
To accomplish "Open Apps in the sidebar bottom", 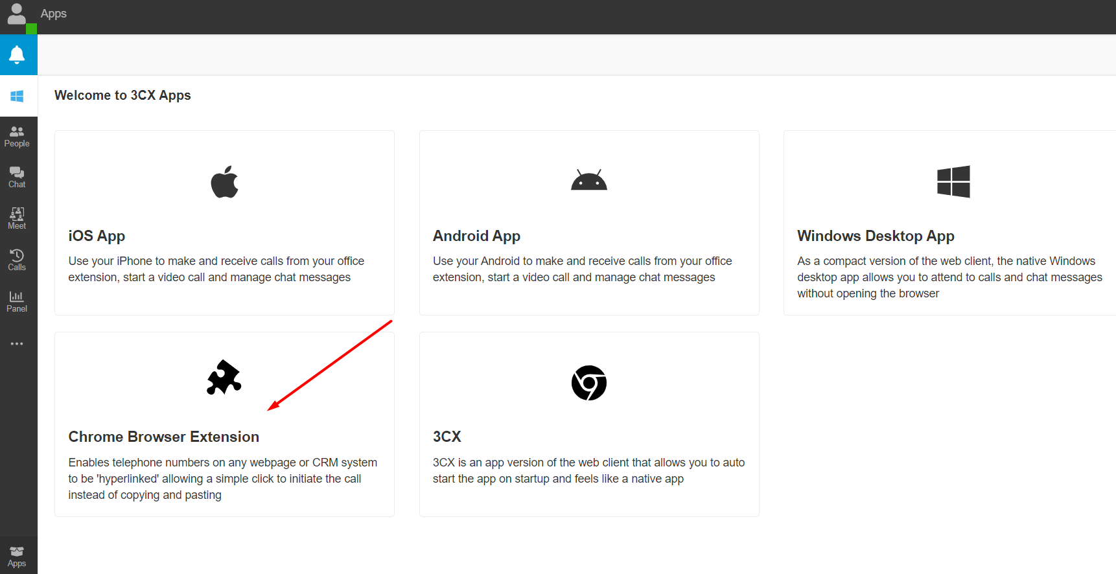I will 17,557.
